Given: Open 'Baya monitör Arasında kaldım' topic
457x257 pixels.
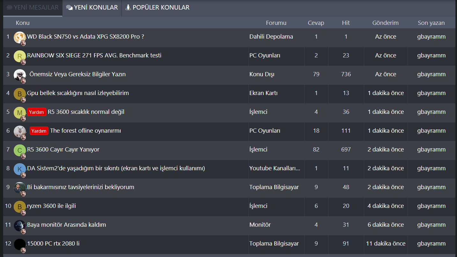Looking at the screenshot, I should pos(67,225).
